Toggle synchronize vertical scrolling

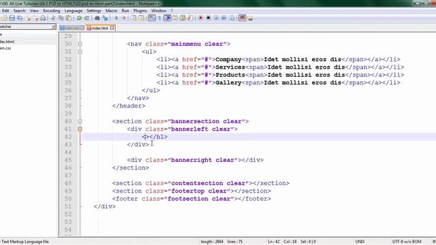[134, 18]
